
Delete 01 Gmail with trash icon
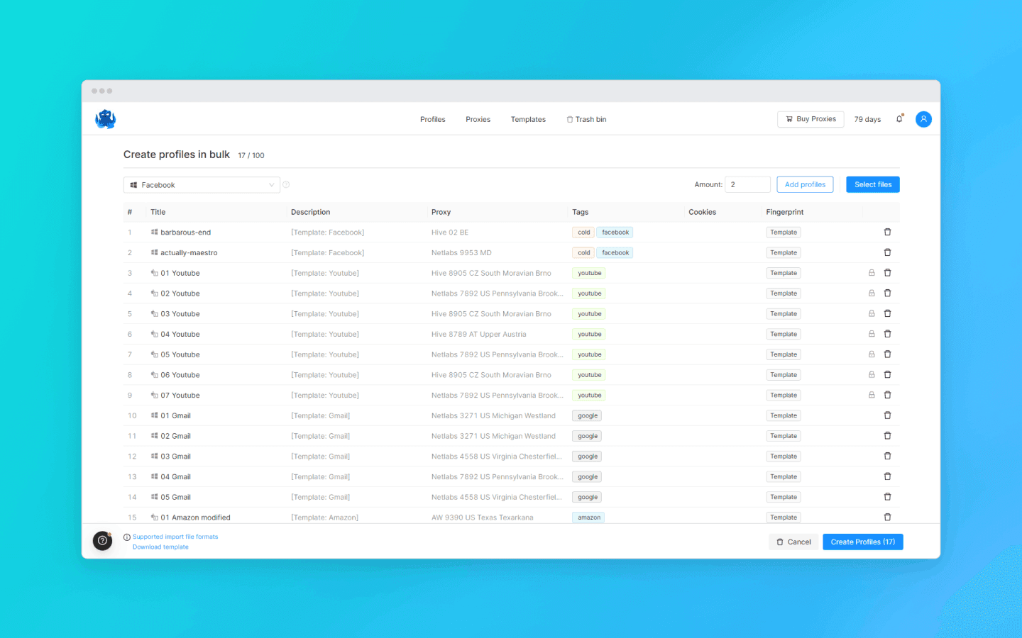pos(887,415)
